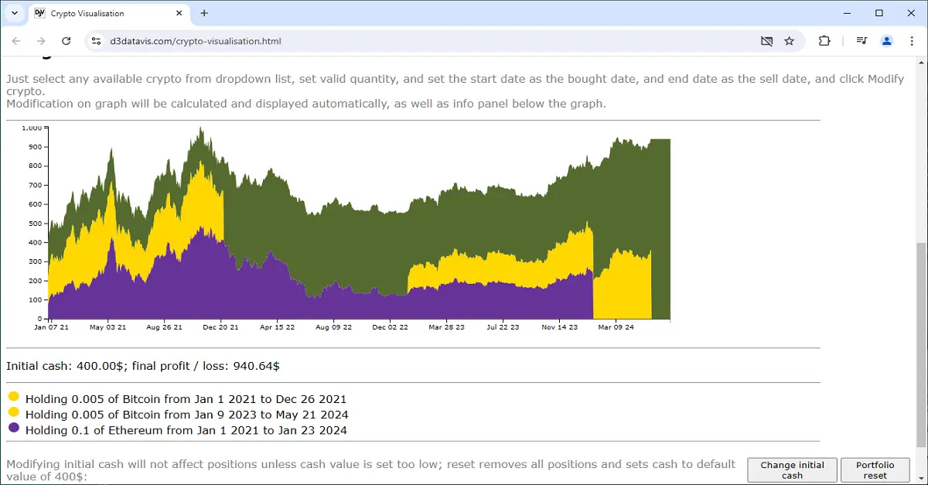928x485 pixels.
Task: Expand the tab search dropdown arrow
Action: (14, 13)
